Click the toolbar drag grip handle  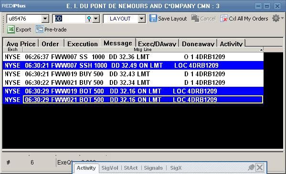(x=3, y=24)
